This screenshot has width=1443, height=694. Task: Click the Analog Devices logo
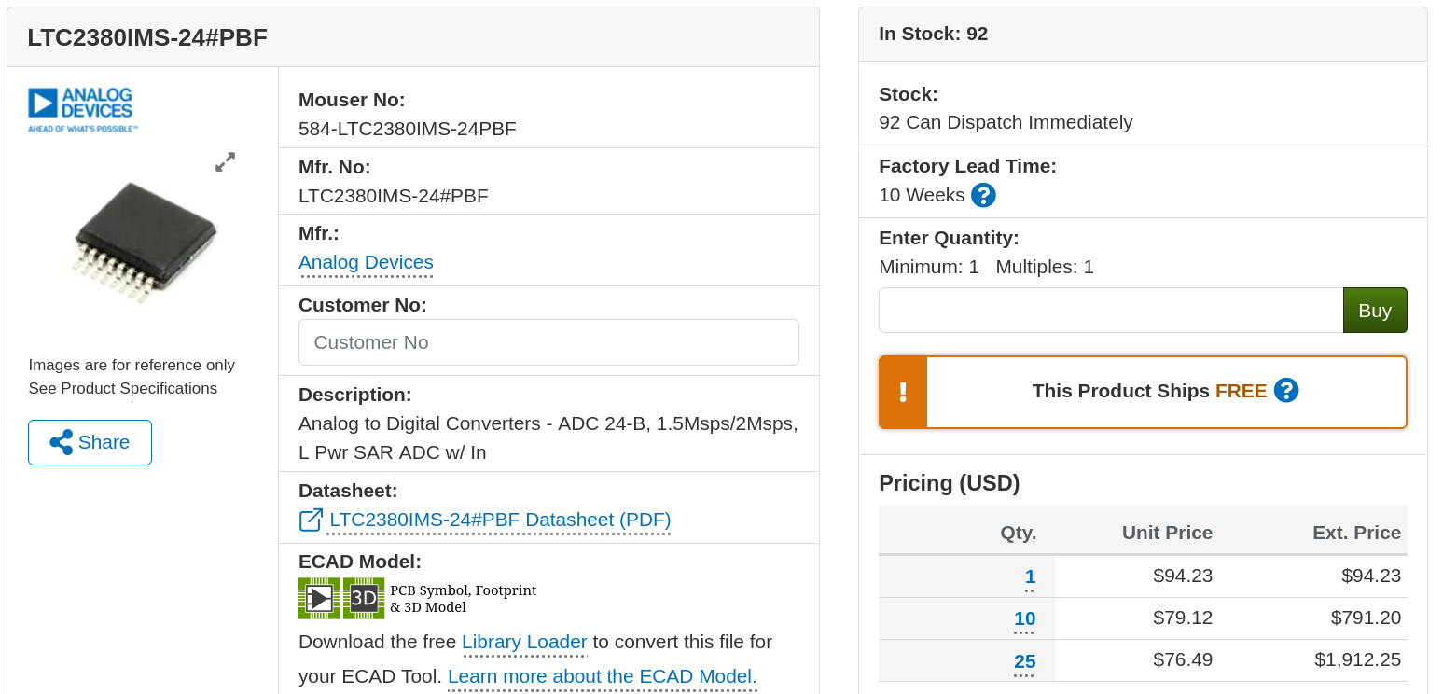[x=82, y=109]
